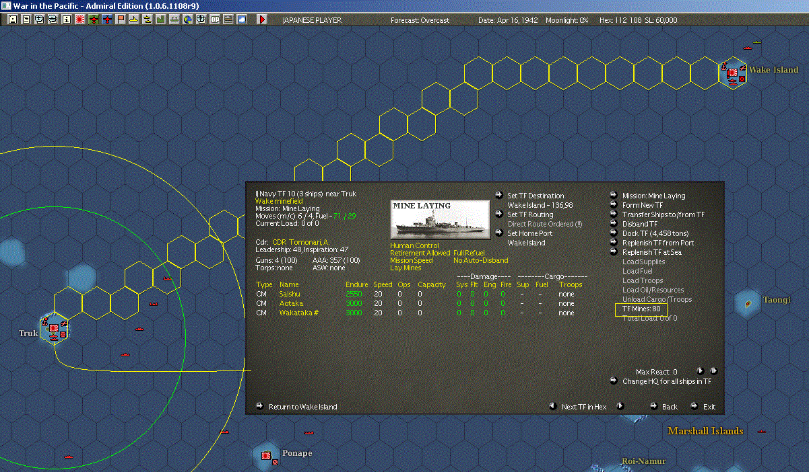809x472 pixels.
Task: Click the 'Dock TF (4,458 tons)' label
Action: tap(655, 233)
